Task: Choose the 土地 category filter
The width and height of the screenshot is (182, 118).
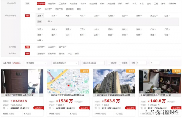Action: coord(149,4)
